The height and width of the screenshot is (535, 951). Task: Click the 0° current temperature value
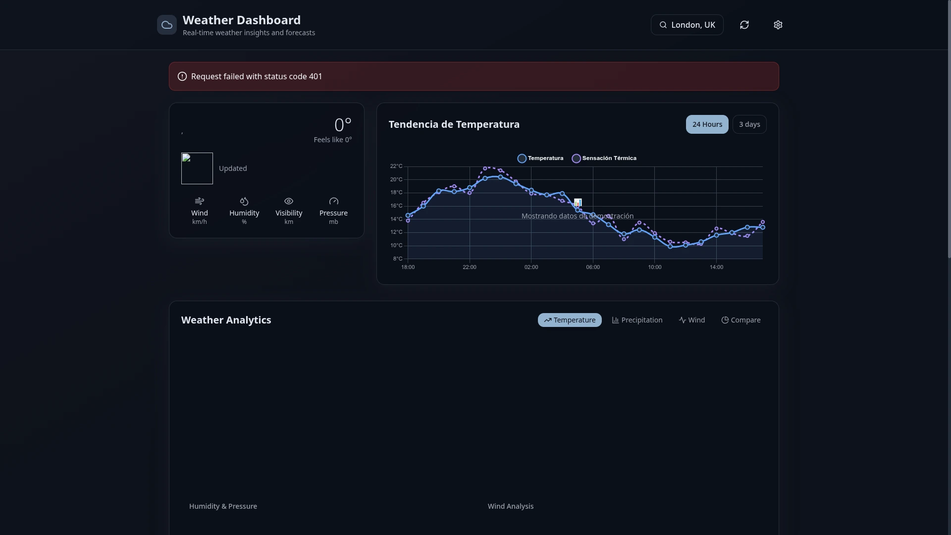tap(343, 125)
